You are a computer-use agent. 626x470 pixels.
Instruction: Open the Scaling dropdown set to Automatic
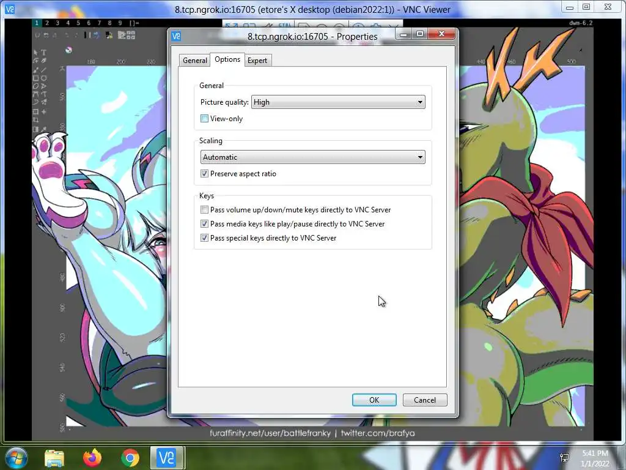[x=312, y=157]
